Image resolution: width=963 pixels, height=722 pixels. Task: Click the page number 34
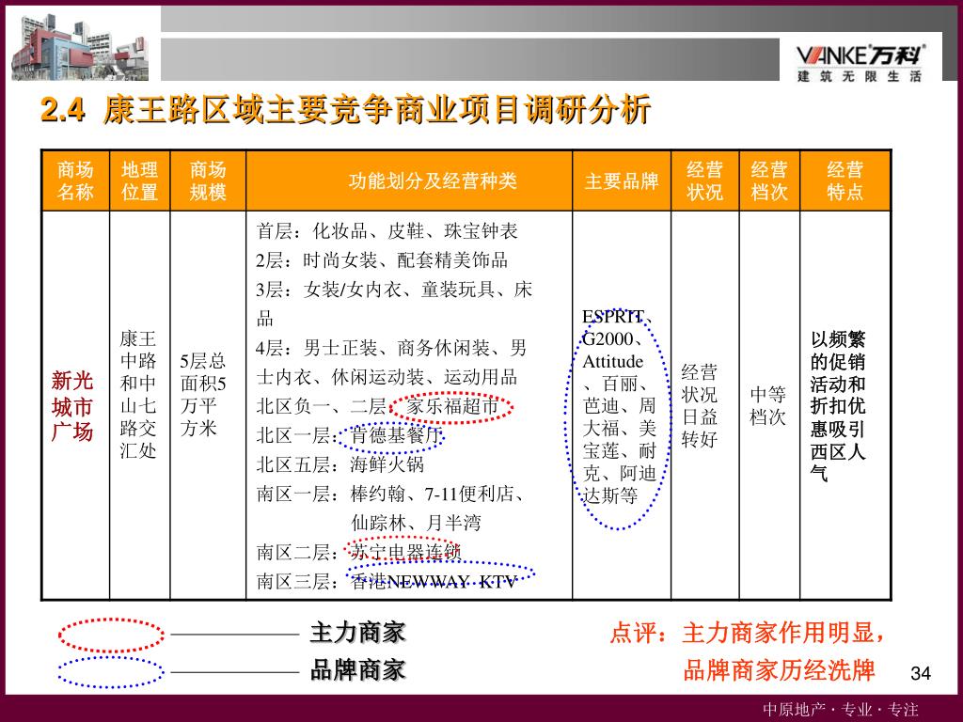coord(921,673)
